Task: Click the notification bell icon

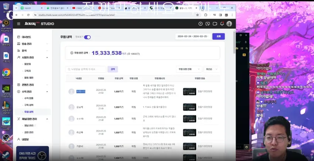Action: pos(222,24)
